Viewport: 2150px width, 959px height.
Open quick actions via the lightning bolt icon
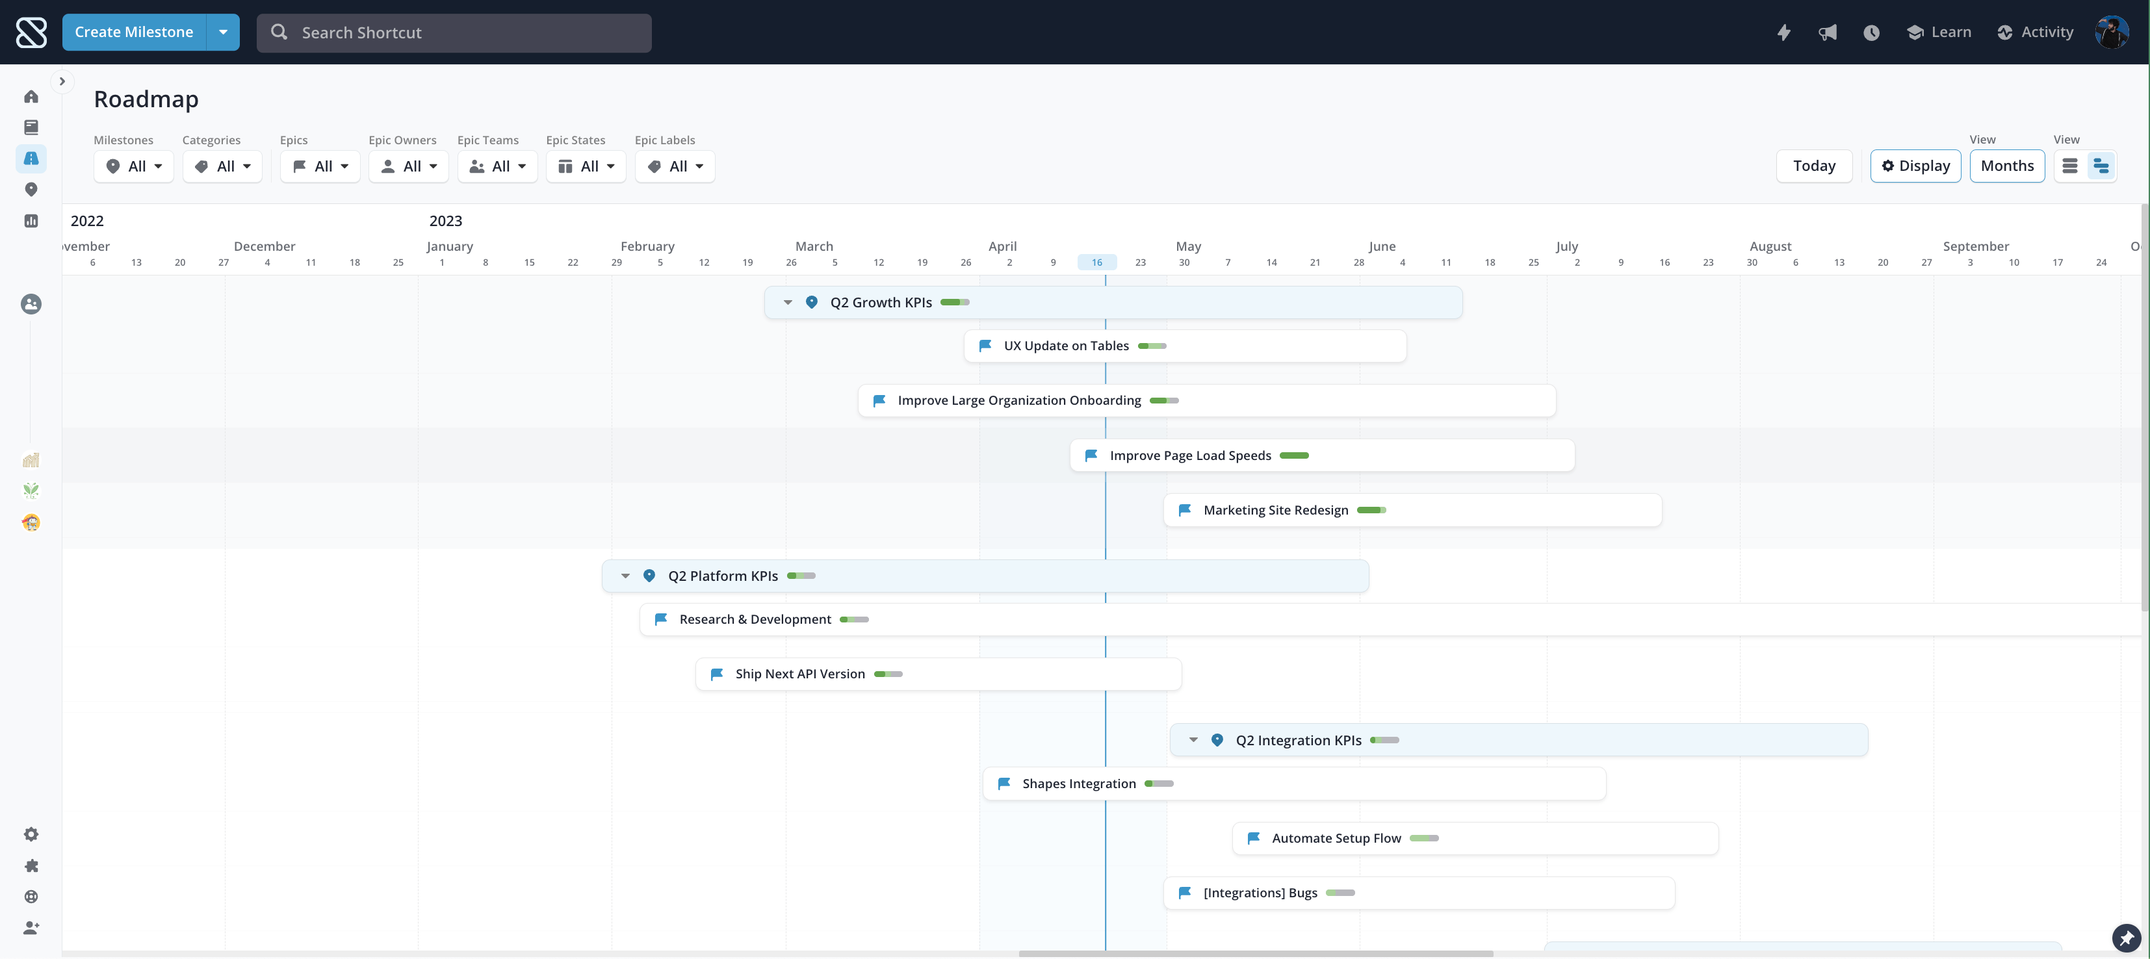click(1785, 32)
